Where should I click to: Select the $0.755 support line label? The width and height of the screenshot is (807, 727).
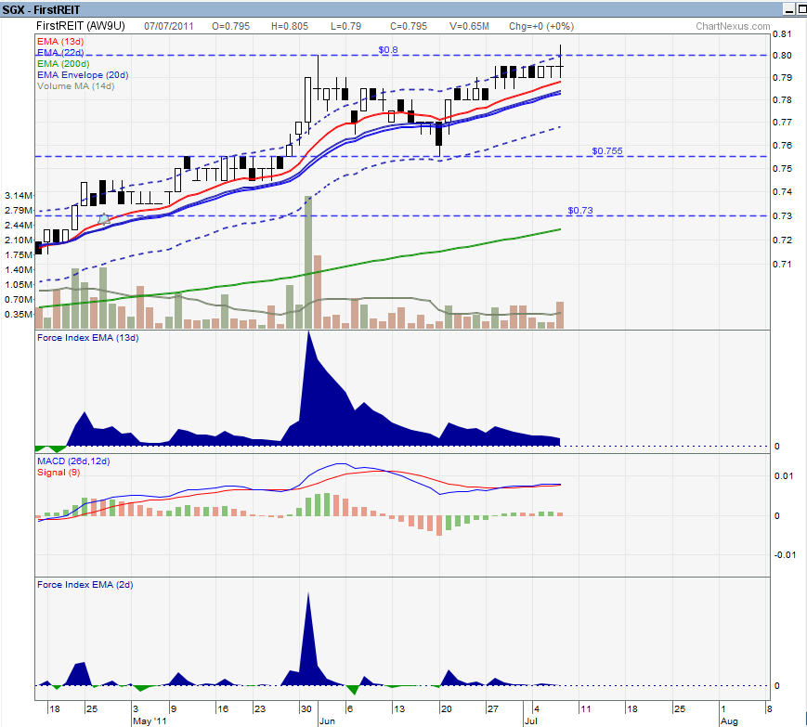point(607,150)
